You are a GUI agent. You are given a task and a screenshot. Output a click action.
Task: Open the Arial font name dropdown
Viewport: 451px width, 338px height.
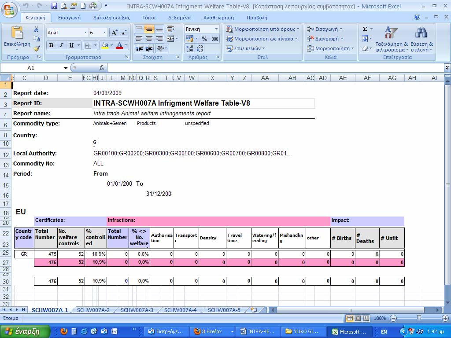click(x=85, y=33)
